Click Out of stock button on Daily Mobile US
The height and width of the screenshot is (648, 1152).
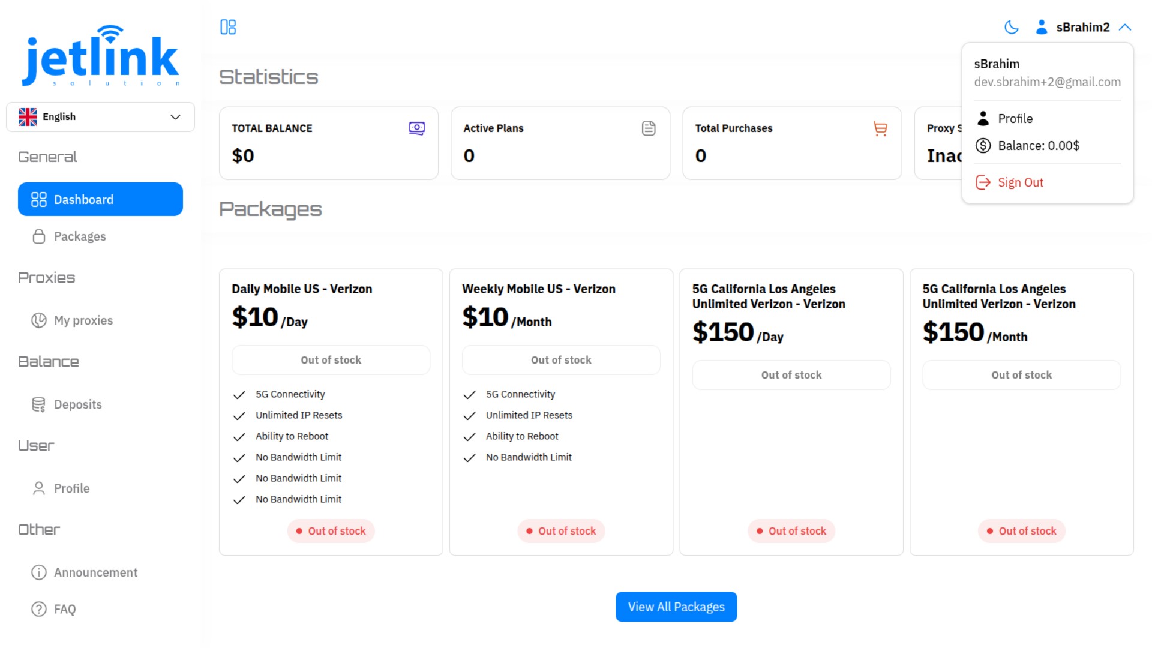coord(331,360)
